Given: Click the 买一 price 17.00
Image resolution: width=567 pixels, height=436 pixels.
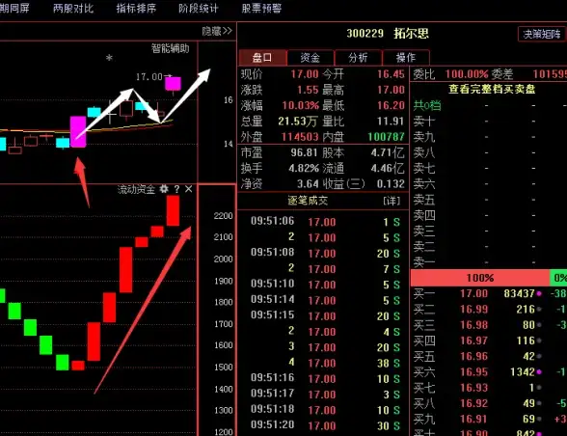Looking at the screenshot, I should point(473,293).
